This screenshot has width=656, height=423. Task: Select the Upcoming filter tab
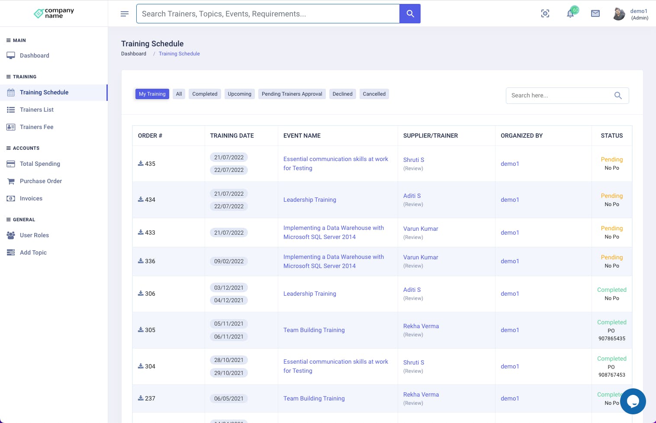click(x=239, y=94)
